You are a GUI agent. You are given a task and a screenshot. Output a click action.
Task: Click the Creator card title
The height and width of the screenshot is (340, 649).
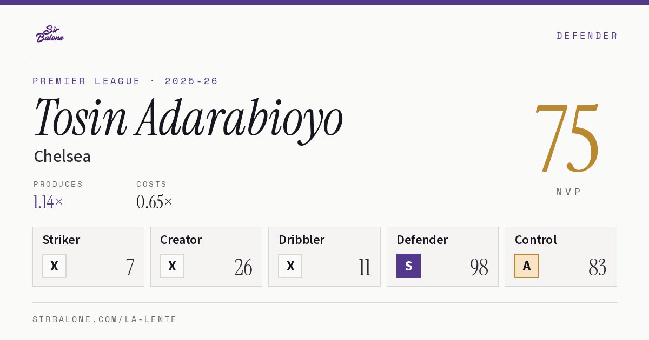(181, 240)
